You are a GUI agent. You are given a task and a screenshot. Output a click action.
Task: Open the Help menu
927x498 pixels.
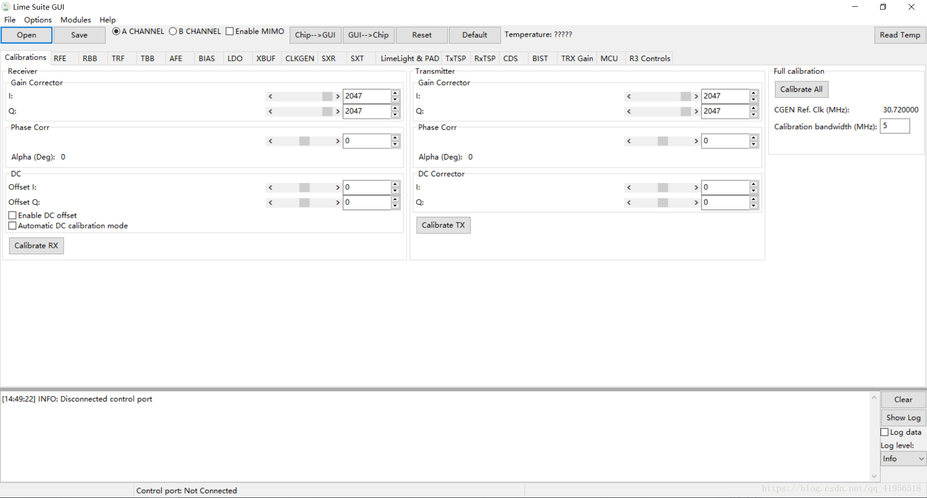pyautogui.click(x=108, y=20)
